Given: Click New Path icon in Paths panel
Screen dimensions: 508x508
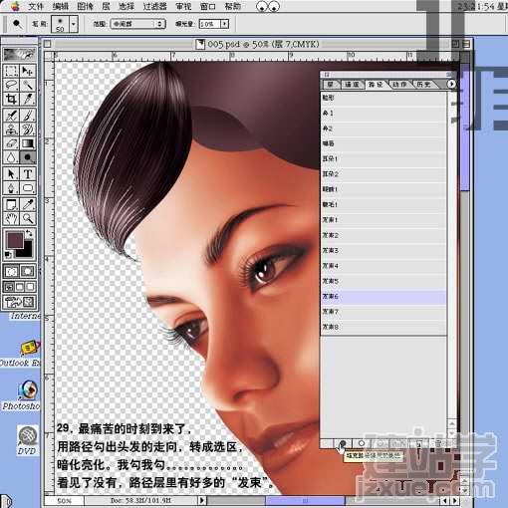Looking at the screenshot, I should [x=419, y=443].
